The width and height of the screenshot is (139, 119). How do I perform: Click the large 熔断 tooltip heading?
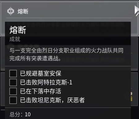[18, 30]
